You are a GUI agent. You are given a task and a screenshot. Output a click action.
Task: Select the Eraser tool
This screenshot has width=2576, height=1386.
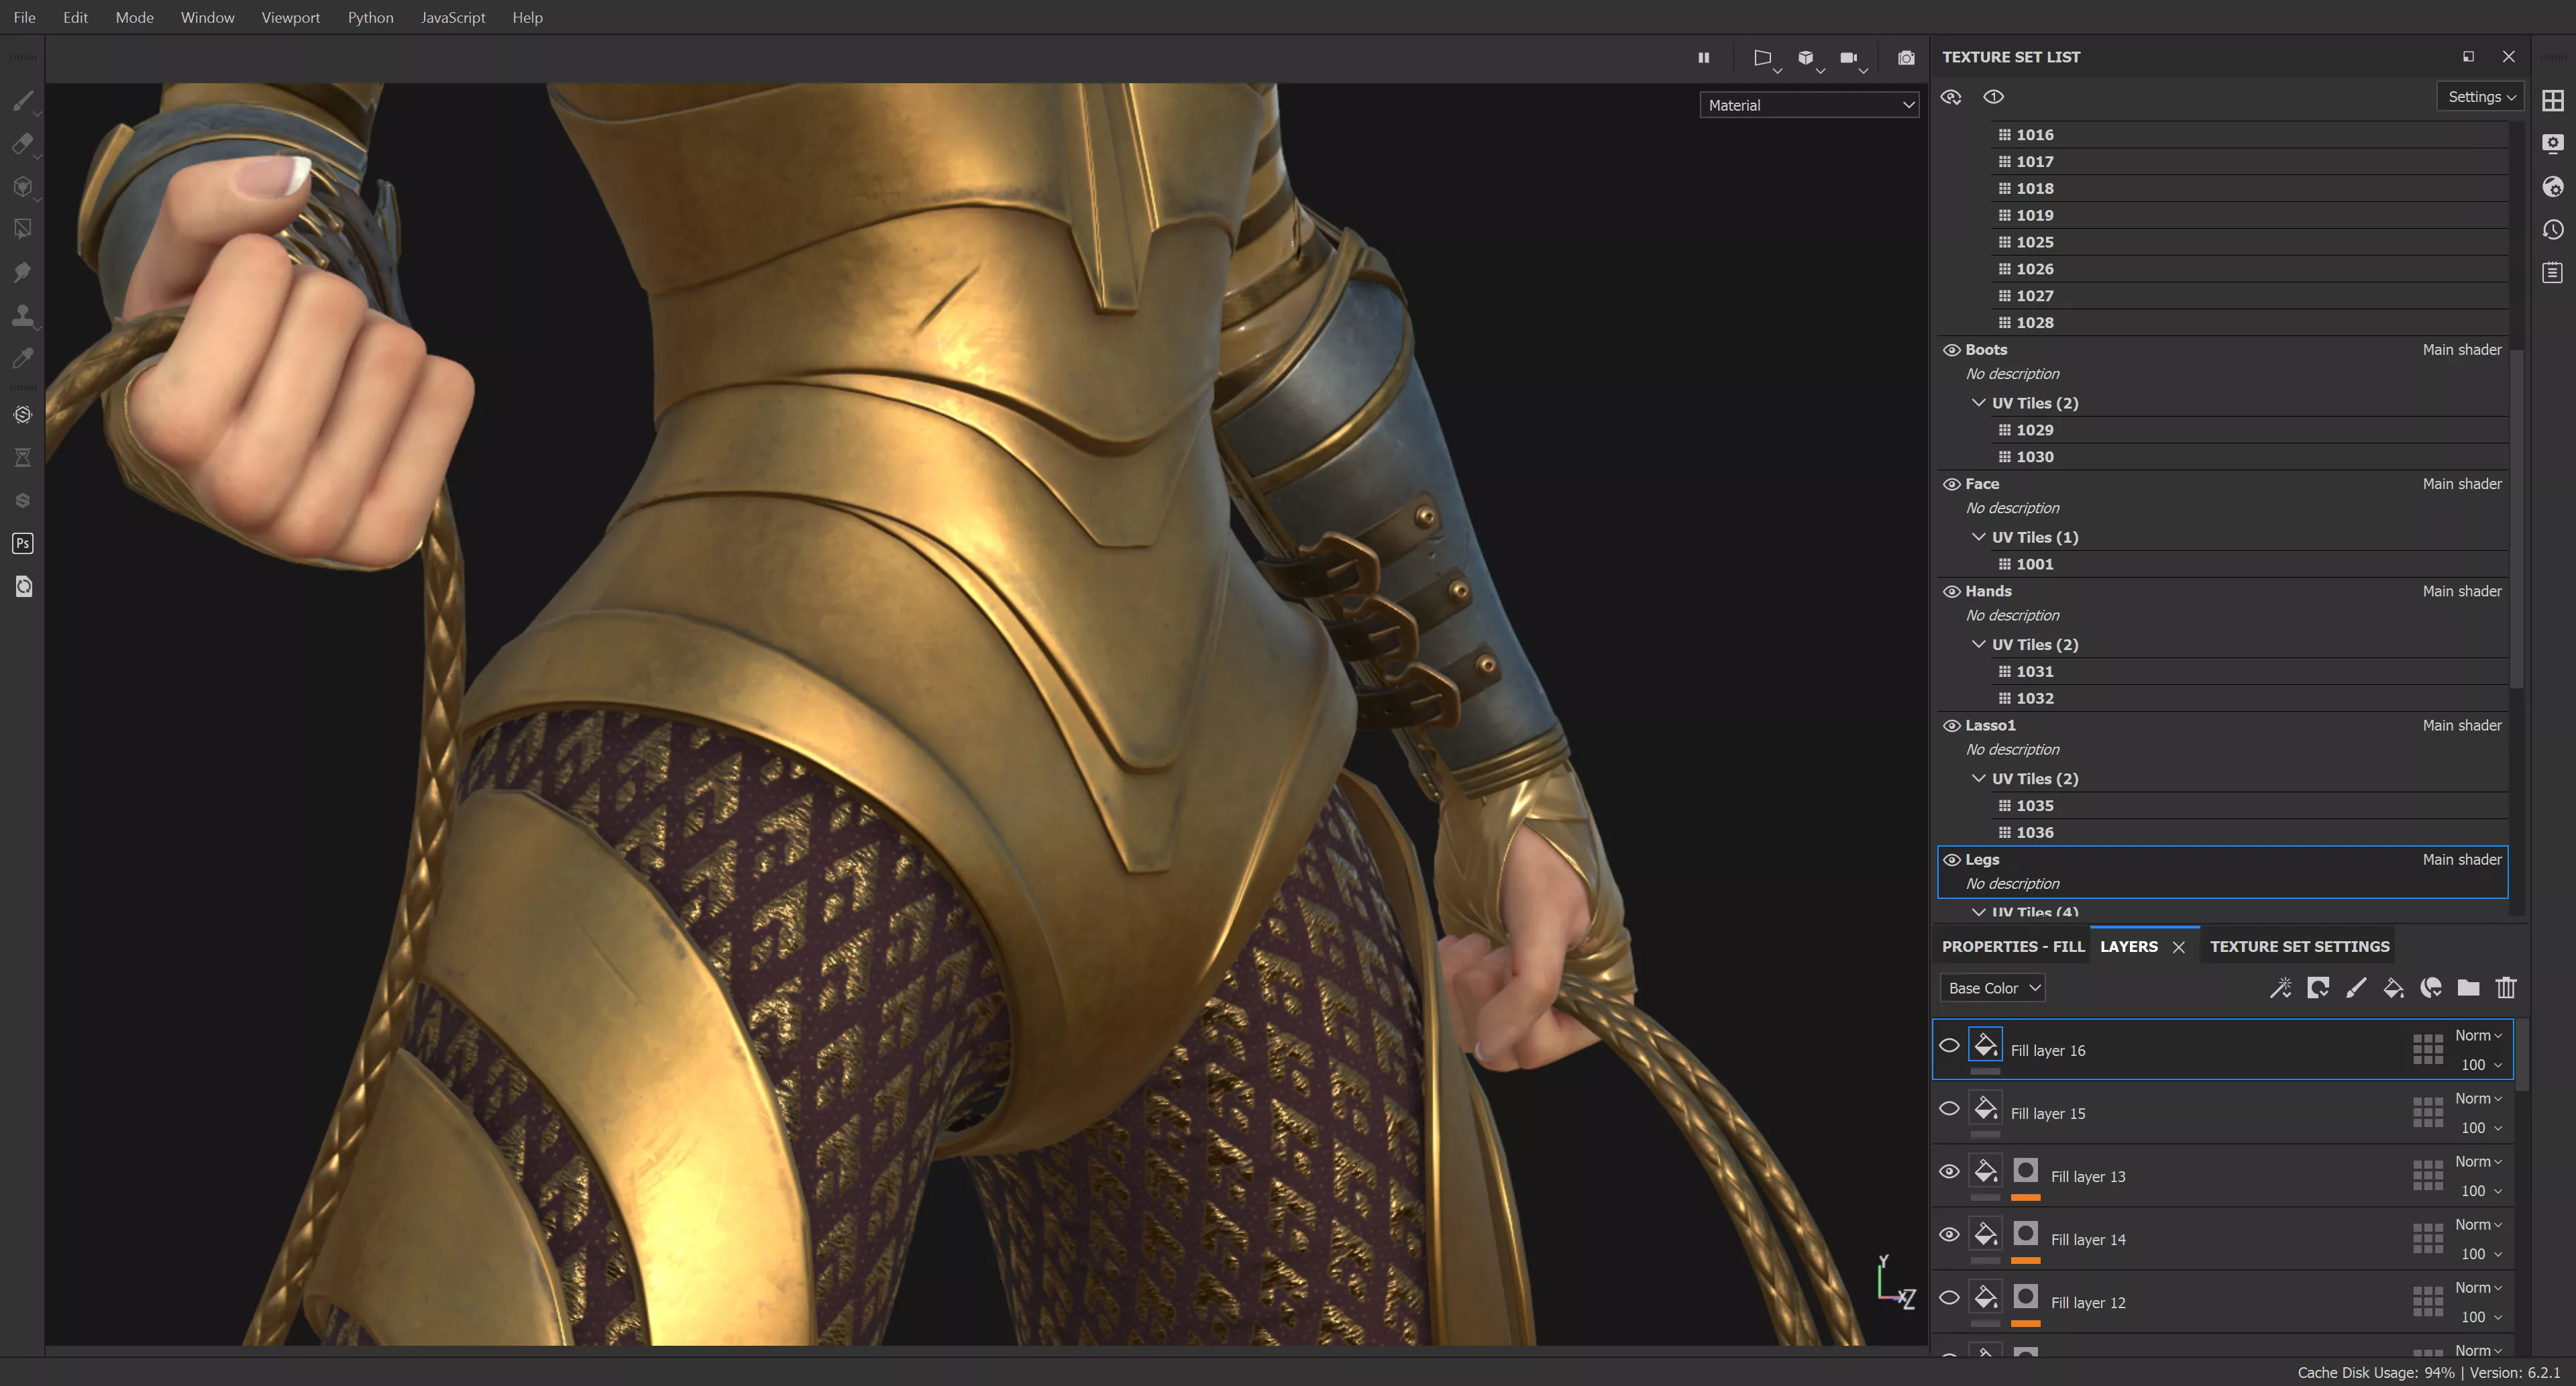click(x=23, y=144)
